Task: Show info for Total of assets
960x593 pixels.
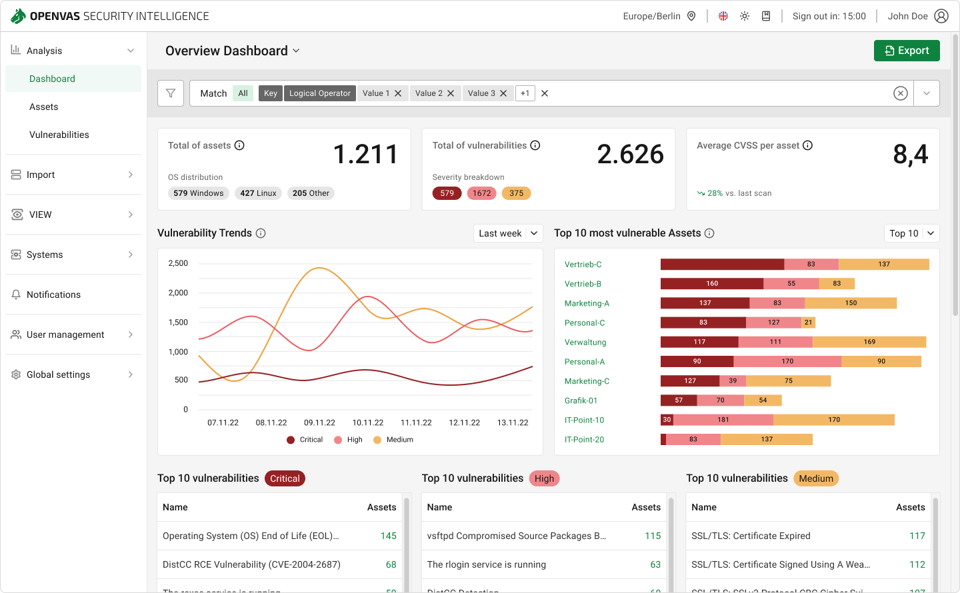Action: pyautogui.click(x=239, y=145)
